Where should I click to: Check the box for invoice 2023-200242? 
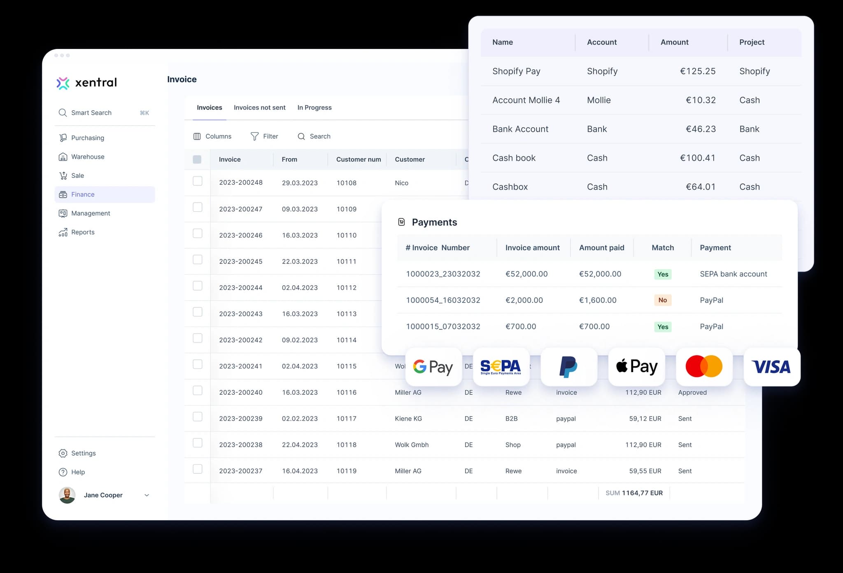(x=198, y=338)
